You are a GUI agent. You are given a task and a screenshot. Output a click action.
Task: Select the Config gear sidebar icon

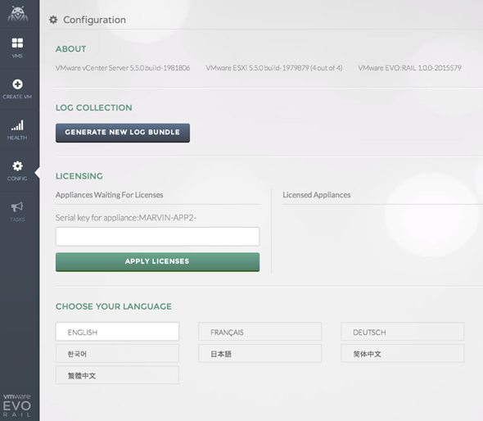click(17, 165)
